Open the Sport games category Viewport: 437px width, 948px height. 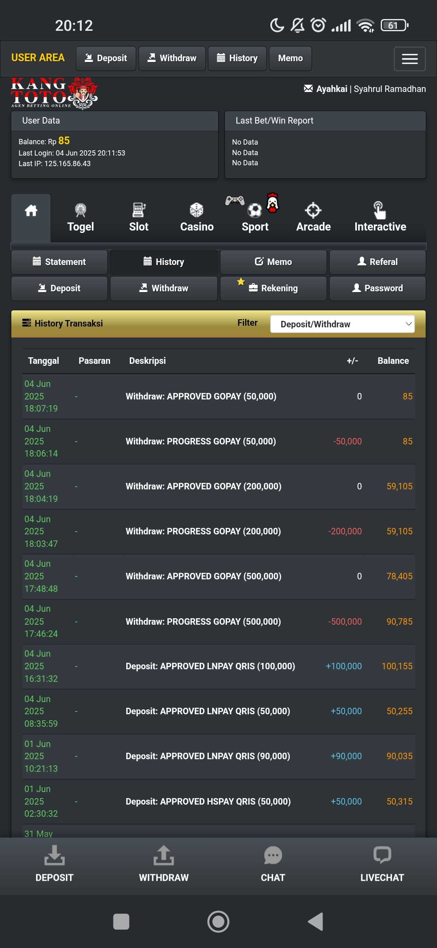click(255, 218)
